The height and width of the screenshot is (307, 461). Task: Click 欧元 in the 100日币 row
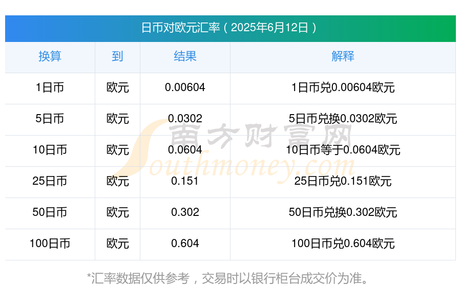(x=118, y=244)
